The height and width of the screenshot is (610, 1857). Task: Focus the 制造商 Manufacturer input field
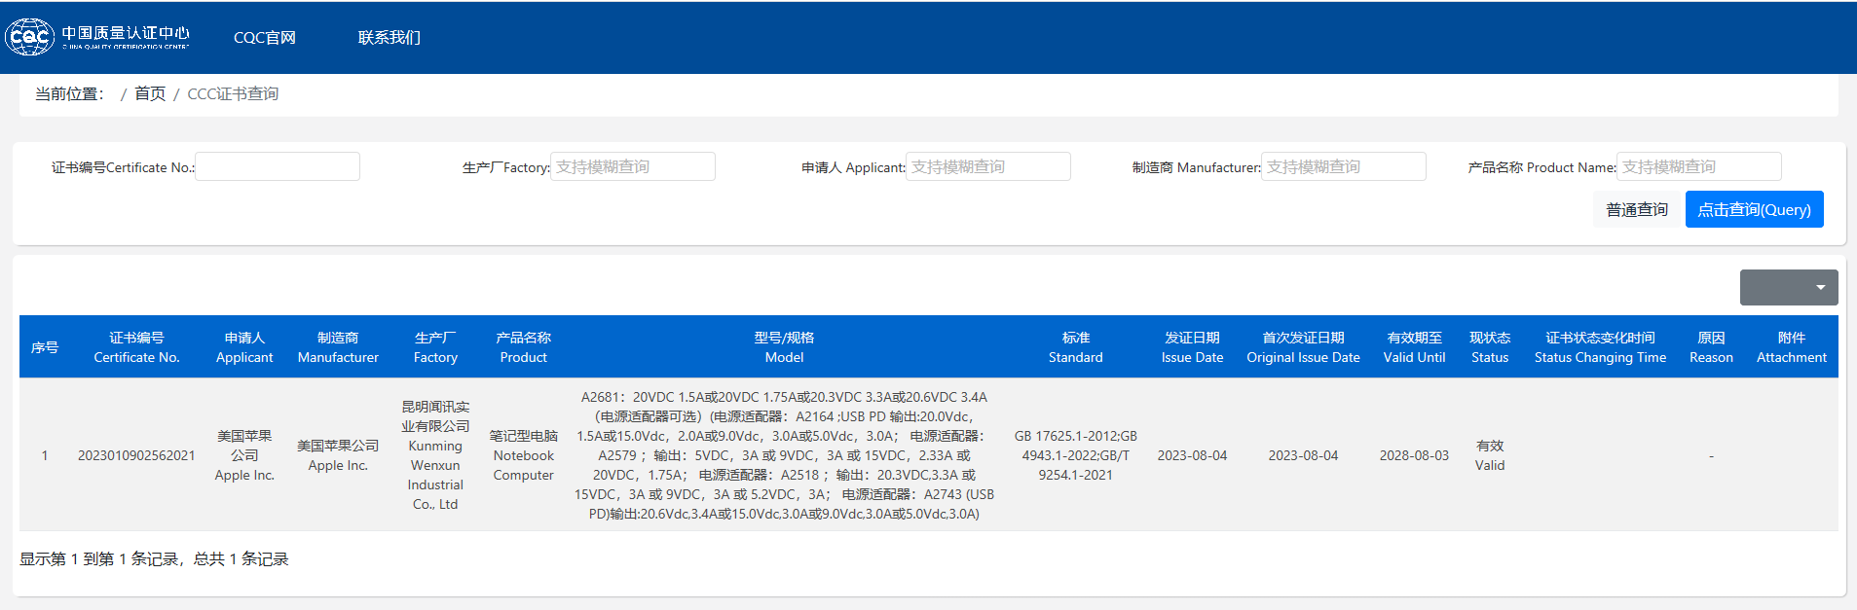tap(1344, 166)
